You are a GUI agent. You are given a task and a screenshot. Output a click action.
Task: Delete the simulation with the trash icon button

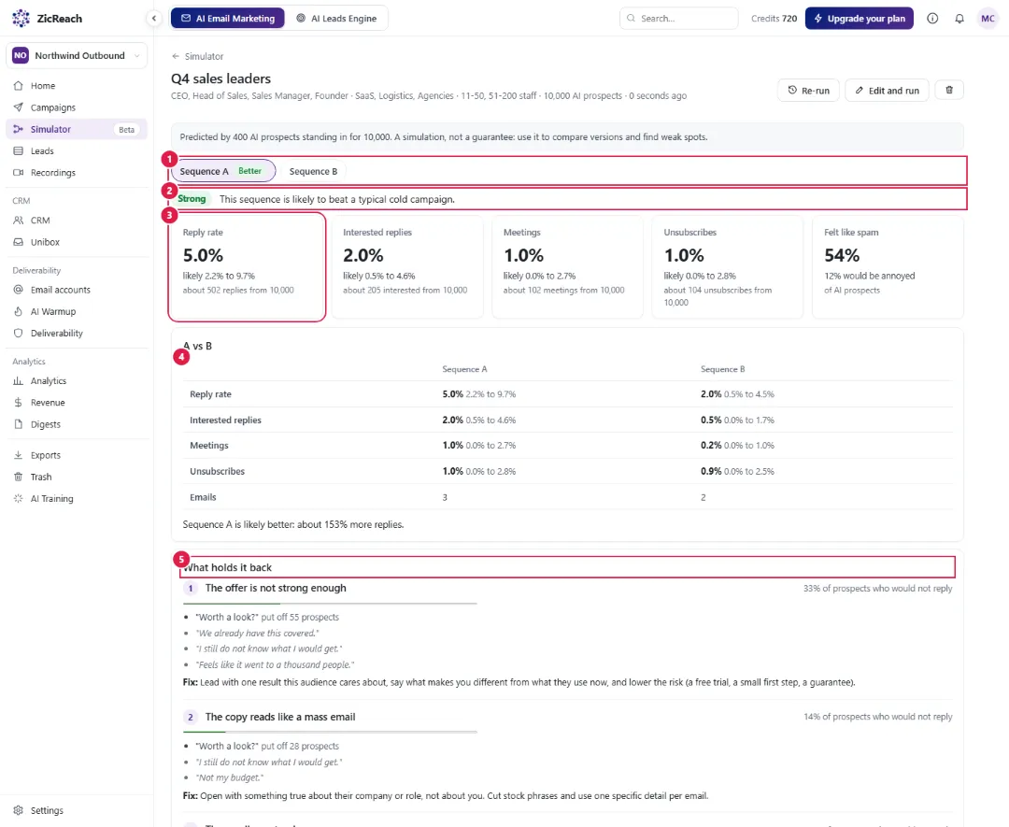pos(949,90)
